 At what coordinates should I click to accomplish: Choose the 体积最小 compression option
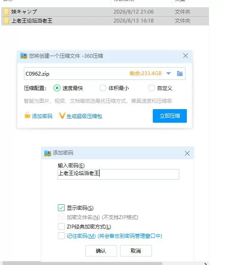[103, 88]
